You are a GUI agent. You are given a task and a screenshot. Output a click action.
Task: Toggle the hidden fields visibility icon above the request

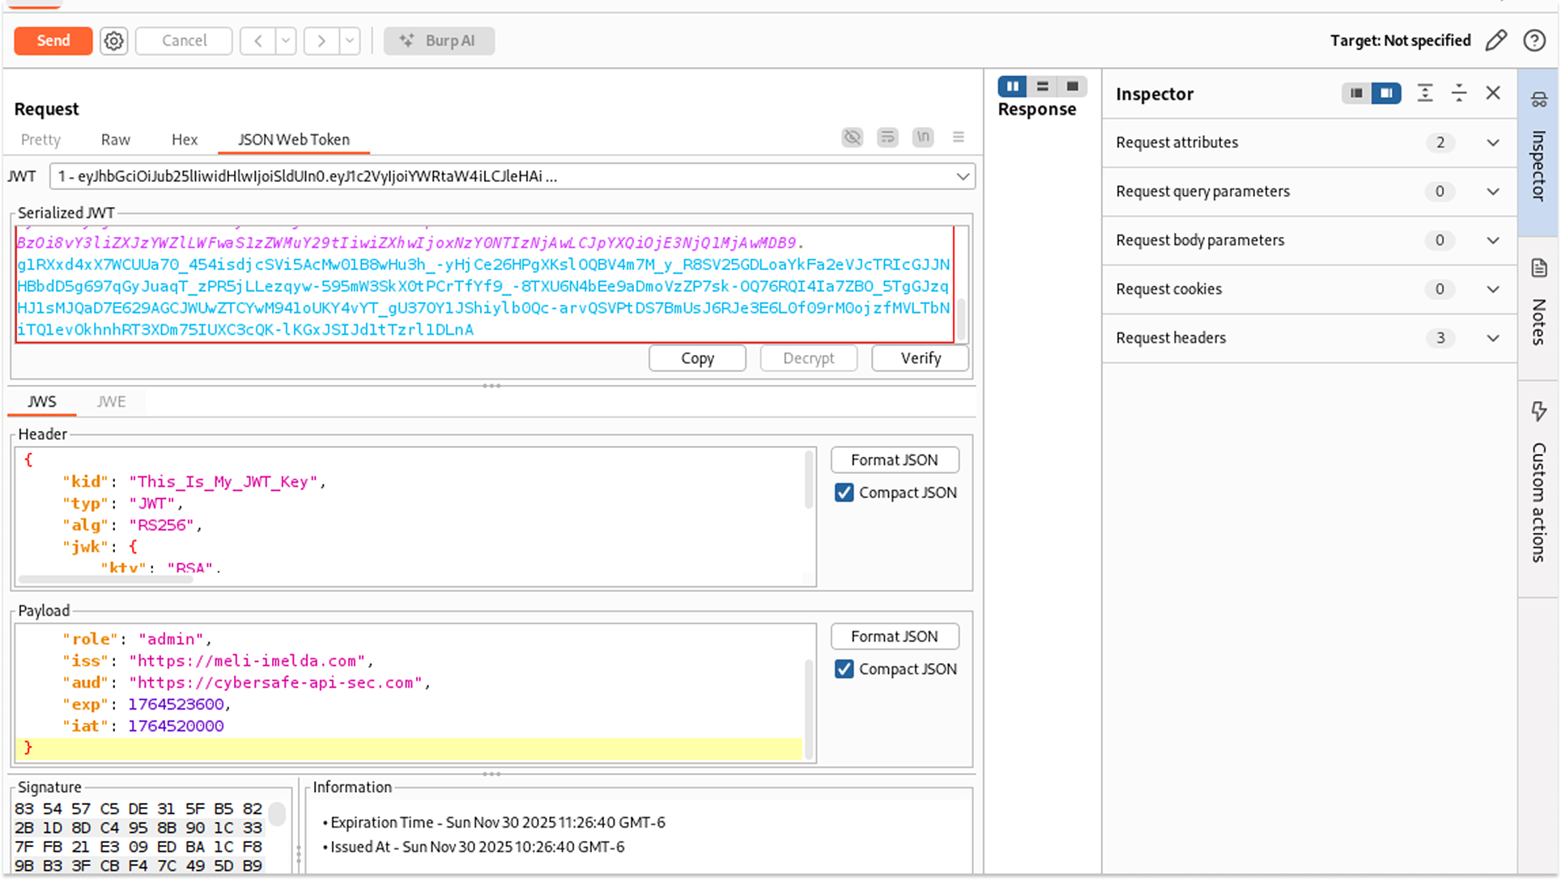tap(852, 137)
